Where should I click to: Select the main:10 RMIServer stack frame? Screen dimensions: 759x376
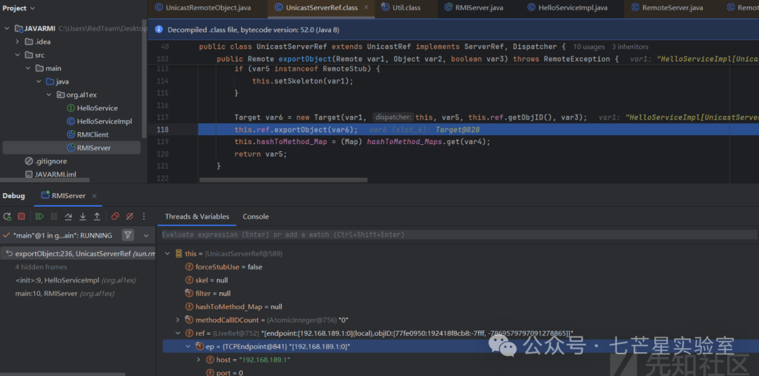[x=65, y=293]
